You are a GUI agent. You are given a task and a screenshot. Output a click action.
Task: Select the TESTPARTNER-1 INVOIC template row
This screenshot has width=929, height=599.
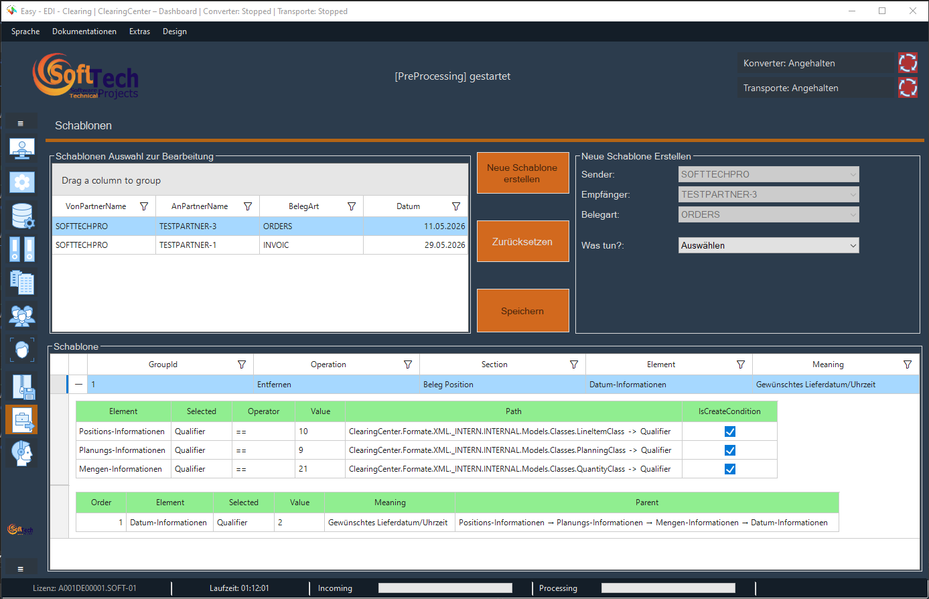261,245
